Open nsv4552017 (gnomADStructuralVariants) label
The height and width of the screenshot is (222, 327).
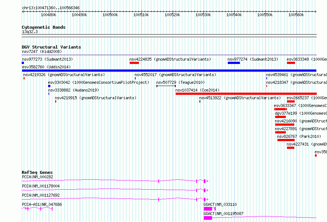[x=175, y=75]
